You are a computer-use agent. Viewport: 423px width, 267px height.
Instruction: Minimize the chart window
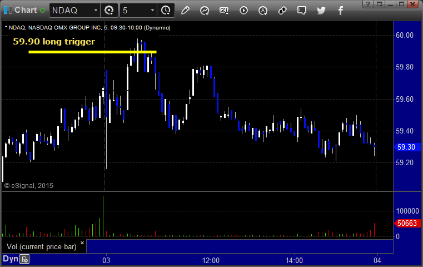coord(391,4)
